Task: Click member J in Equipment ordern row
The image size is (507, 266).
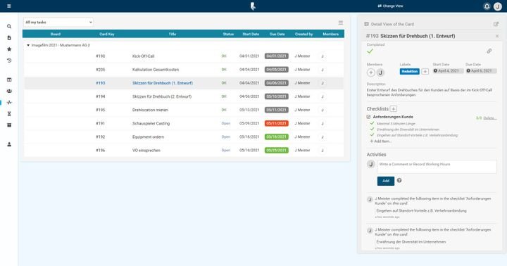Action: coord(323,137)
